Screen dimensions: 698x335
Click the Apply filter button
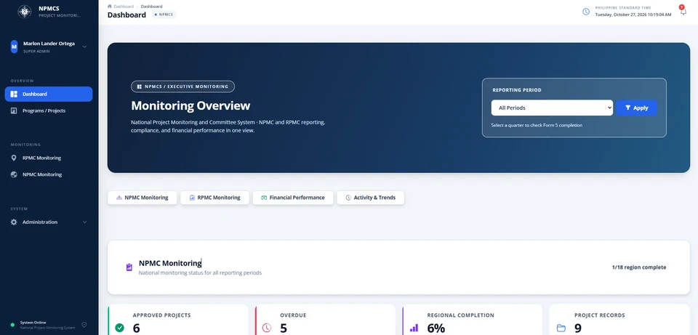click(x=637, y=108)
